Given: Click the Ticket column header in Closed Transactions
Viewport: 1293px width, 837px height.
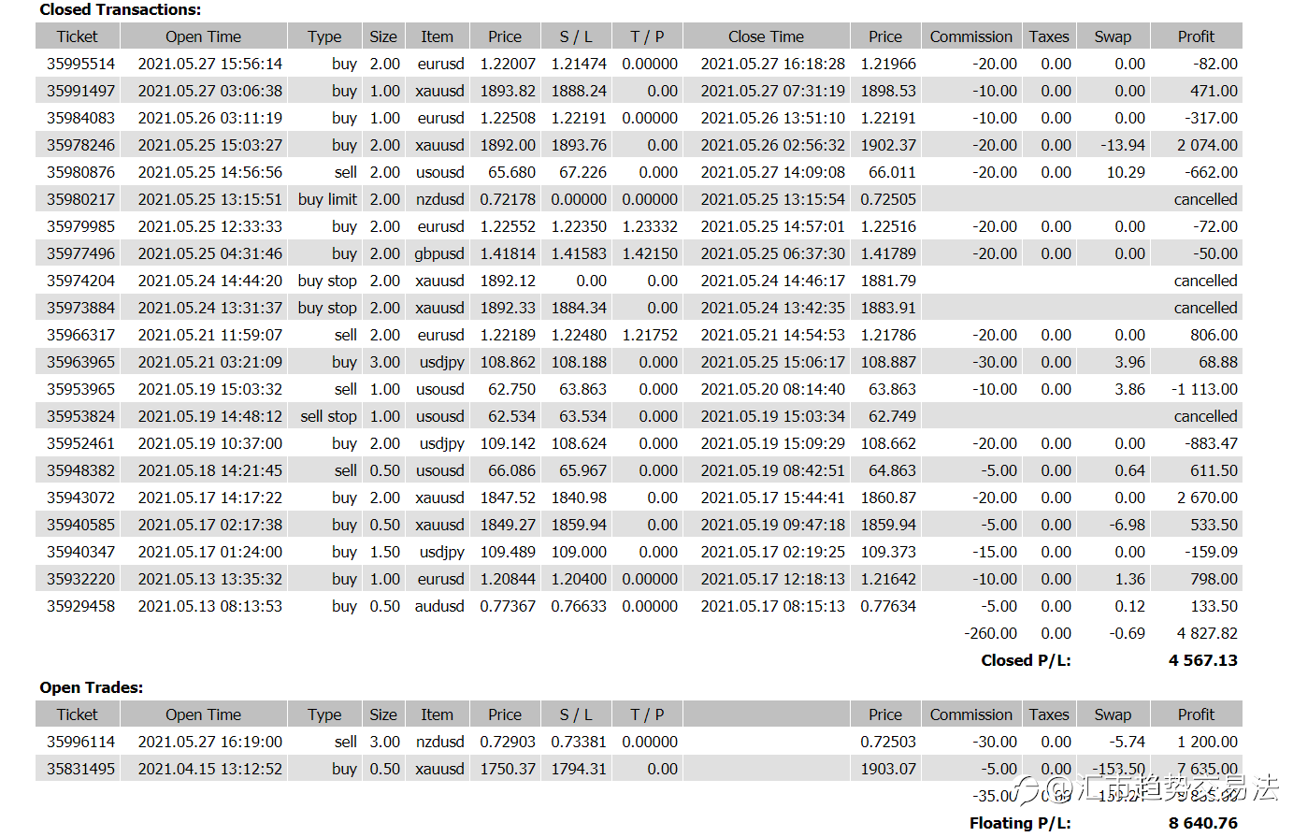Looking at the screenshot, I should (x=77, y=36).
